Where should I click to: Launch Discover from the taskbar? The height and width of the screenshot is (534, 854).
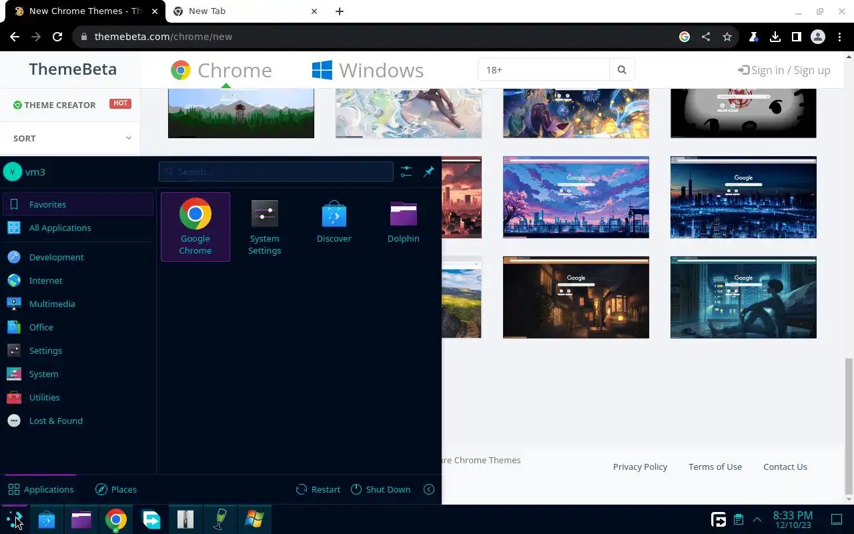(x=47, y=519)
